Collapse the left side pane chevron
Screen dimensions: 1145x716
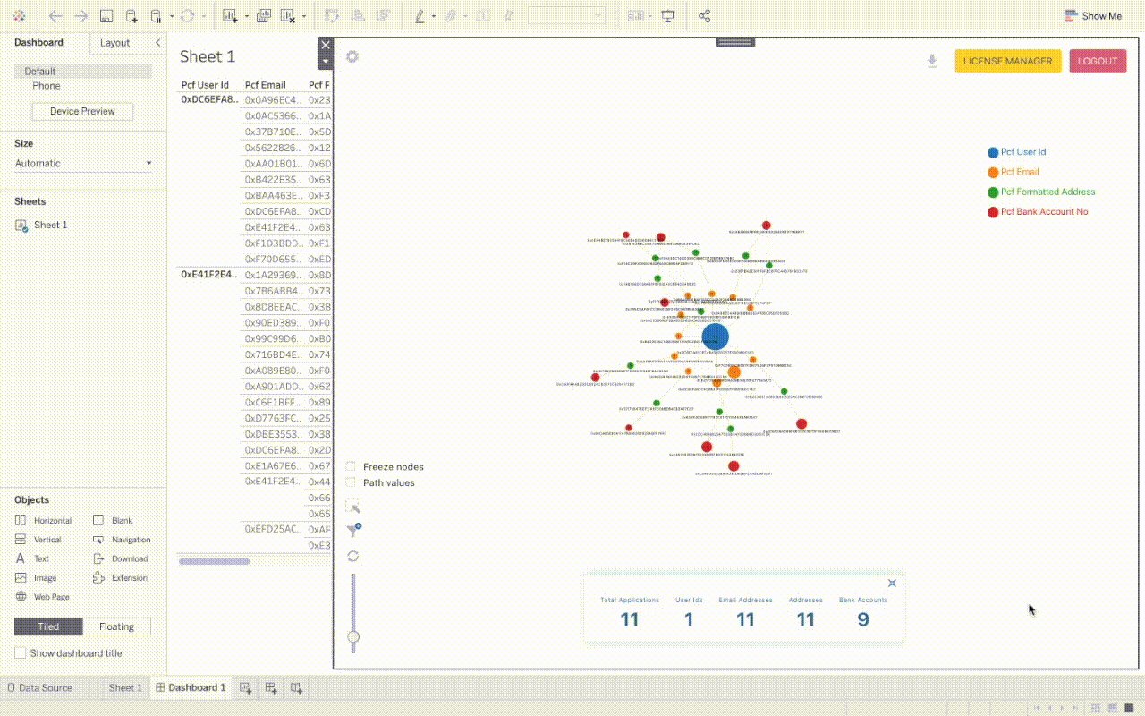pyautogui.click(x=158, y=42)
